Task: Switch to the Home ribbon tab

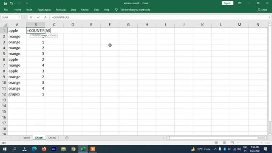Action: tap(18, 10)
